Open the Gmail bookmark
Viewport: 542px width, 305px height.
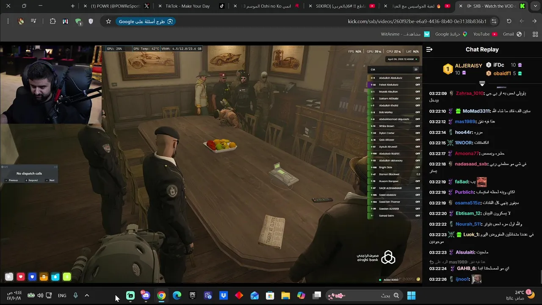tap(512, 34)
